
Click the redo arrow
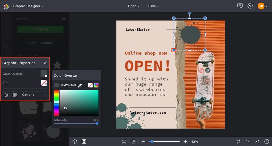coord(257,142)
